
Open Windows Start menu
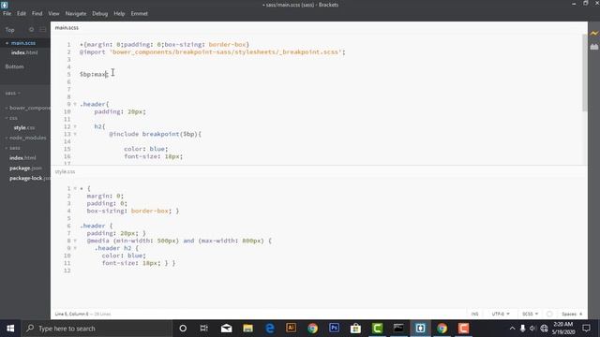pyautogui.click(x=10, y=329)
